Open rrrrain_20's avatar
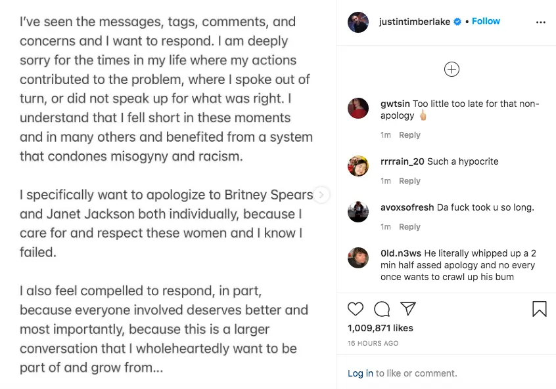This screenshot has width=556, height=389. pyautogui.click(x=358, y=166)
